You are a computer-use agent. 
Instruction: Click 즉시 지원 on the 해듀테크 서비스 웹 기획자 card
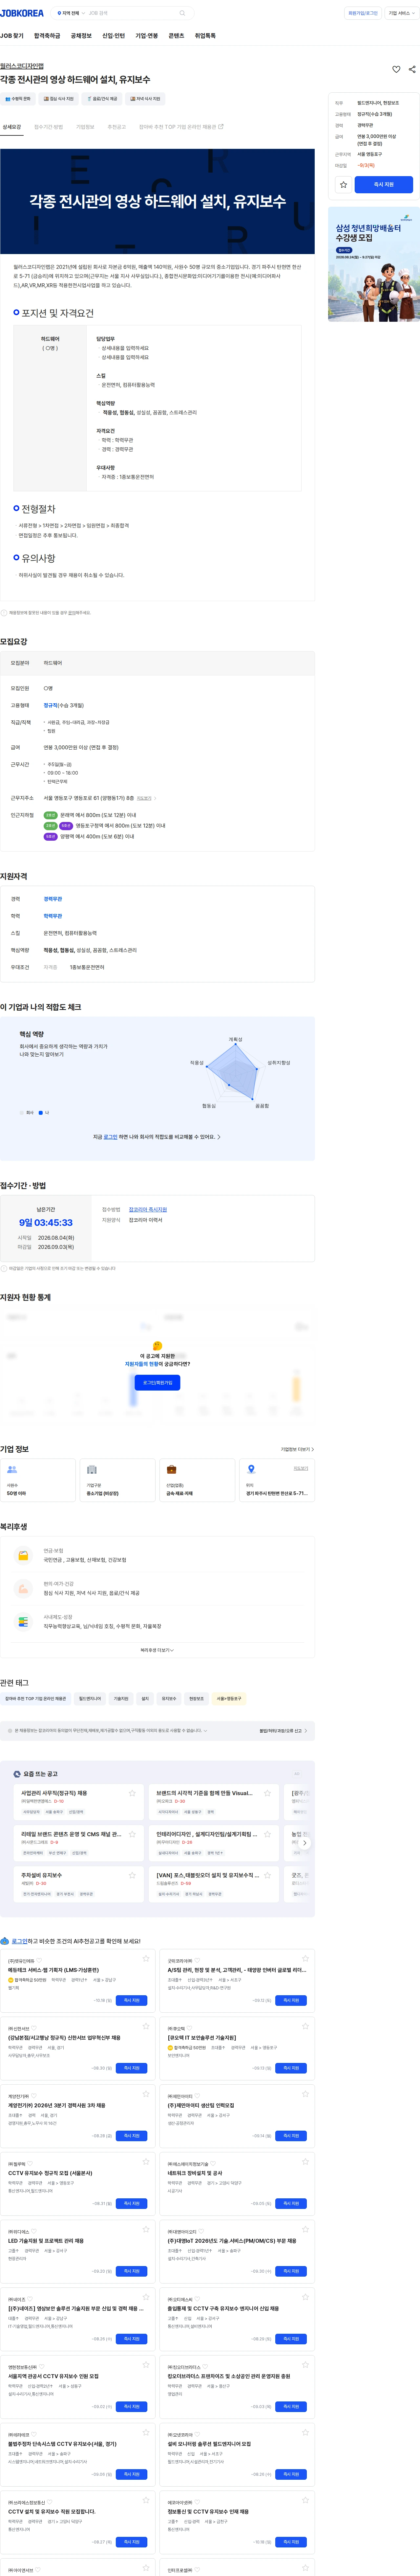[x=132, y=2001]
